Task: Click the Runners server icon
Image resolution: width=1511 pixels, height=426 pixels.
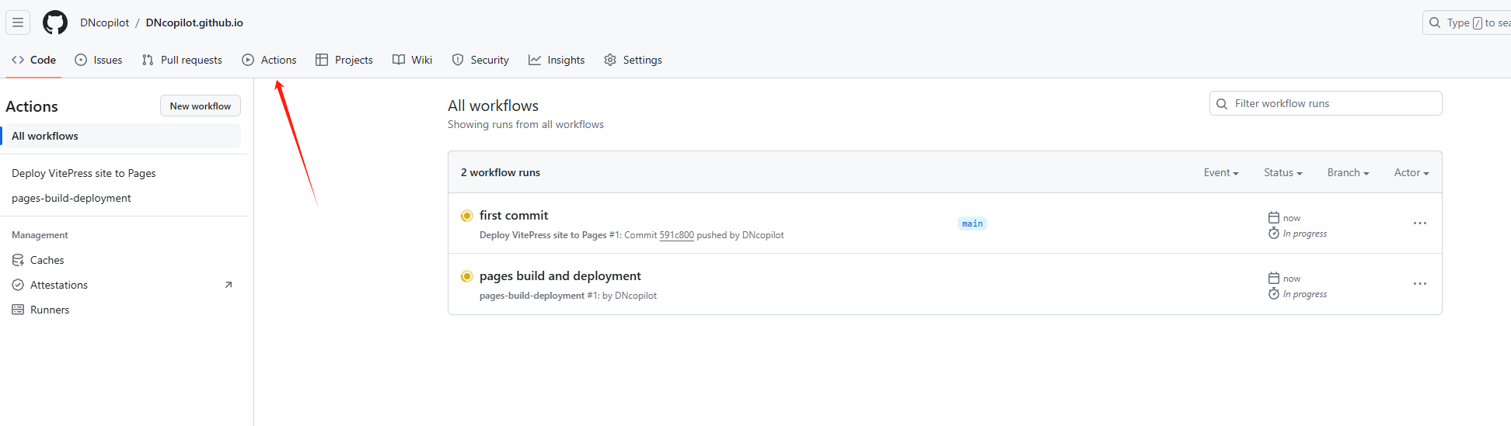Action: point(18,310)
